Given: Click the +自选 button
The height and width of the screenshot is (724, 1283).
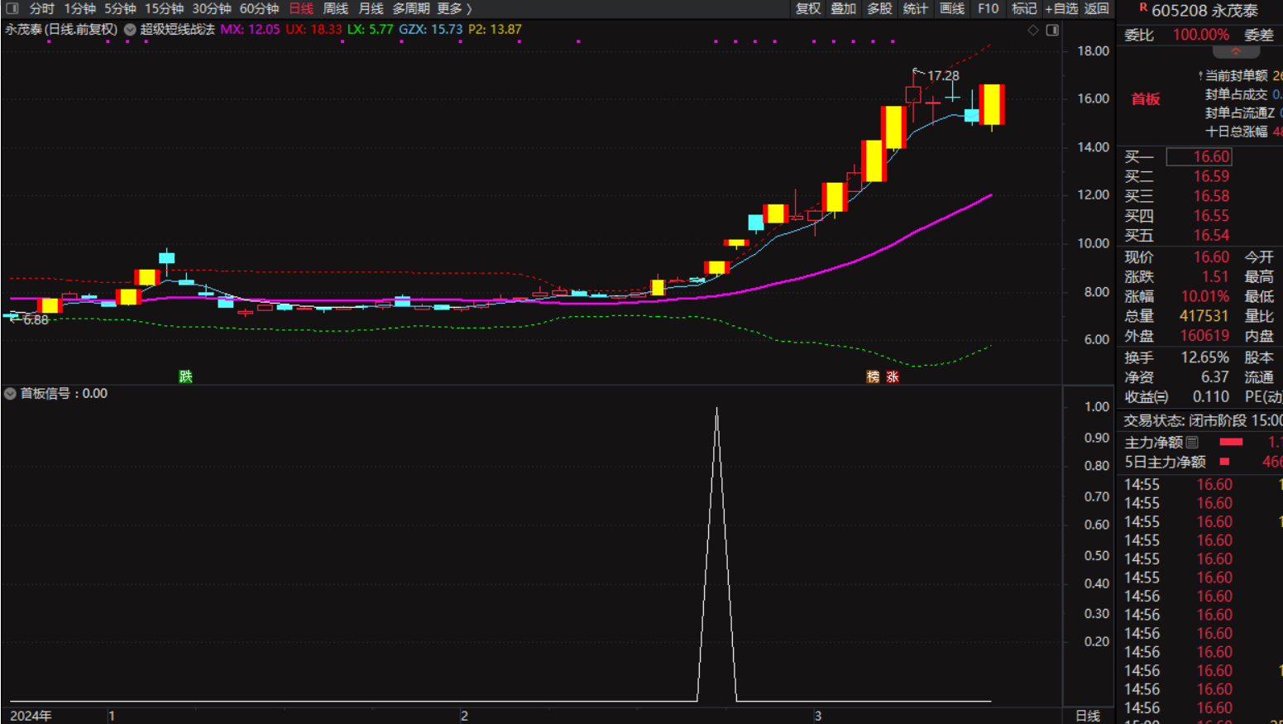Looking at the screenshot, I should click(1060, 8).
